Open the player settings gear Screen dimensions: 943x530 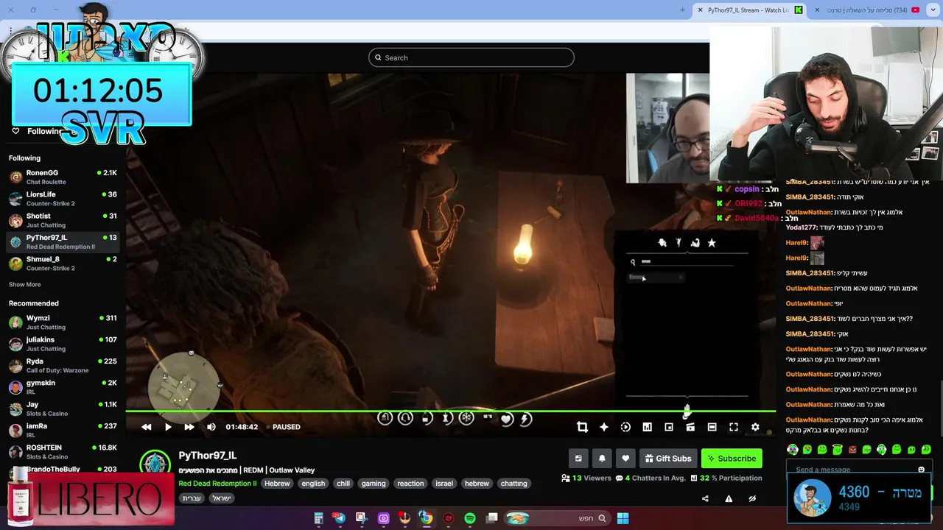pos(755,427)
